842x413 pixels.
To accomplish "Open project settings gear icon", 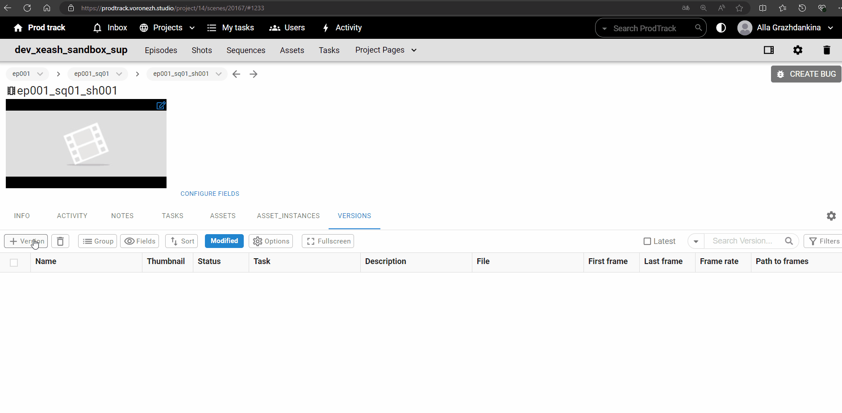I will point(797,50).
